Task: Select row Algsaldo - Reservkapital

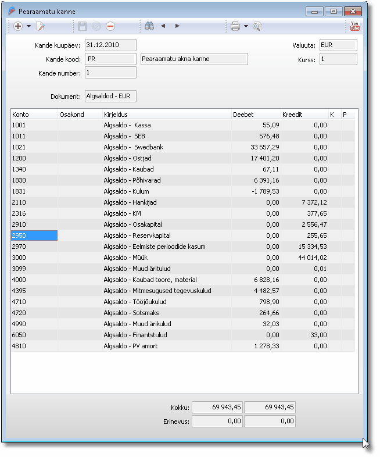Action: coord(183,235)
